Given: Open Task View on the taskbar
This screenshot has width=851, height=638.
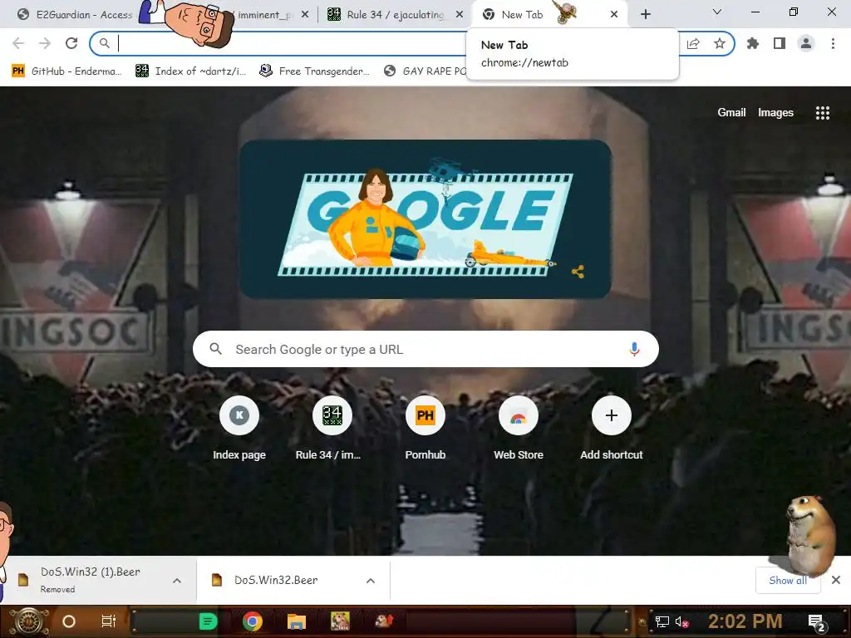Looking at the screenshot, I should tap(109, 621).
